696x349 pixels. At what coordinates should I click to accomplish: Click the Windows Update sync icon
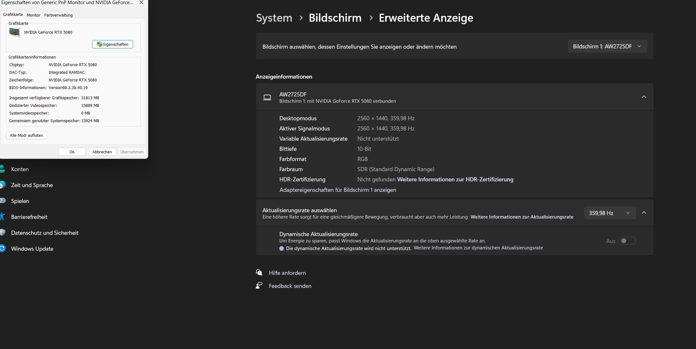pos(3,248)
